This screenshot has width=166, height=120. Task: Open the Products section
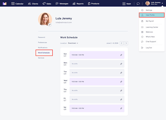click(94, 4)
